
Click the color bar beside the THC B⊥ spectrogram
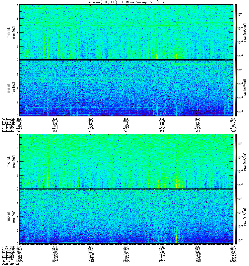click(x=235, y=161)
